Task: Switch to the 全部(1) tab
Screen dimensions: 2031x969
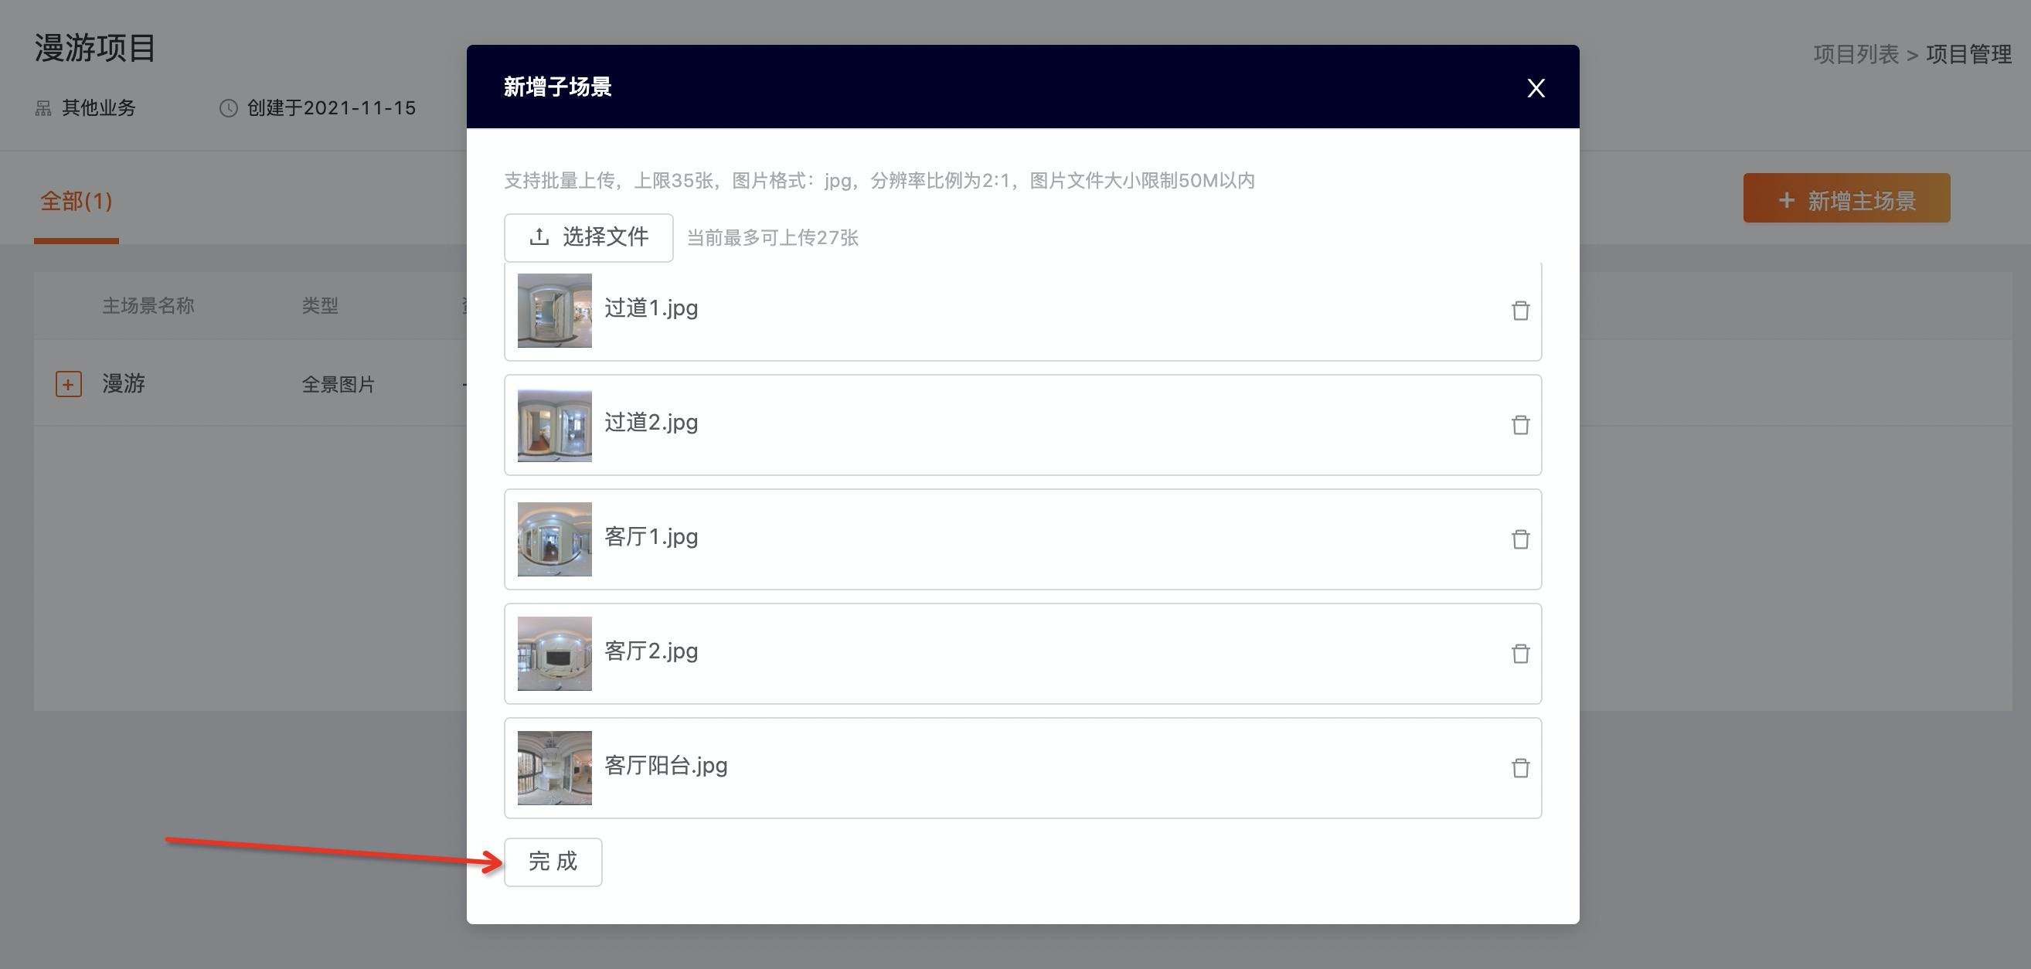Action: (77, 202)
